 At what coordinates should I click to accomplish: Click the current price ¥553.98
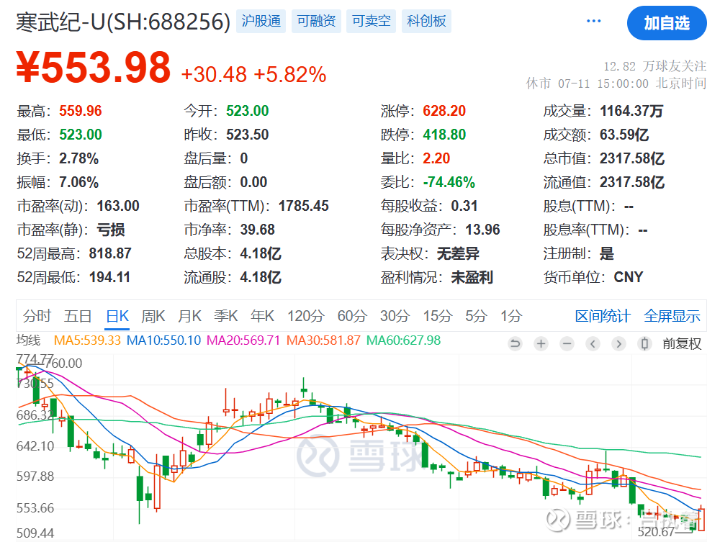click(x=93, y=67)
